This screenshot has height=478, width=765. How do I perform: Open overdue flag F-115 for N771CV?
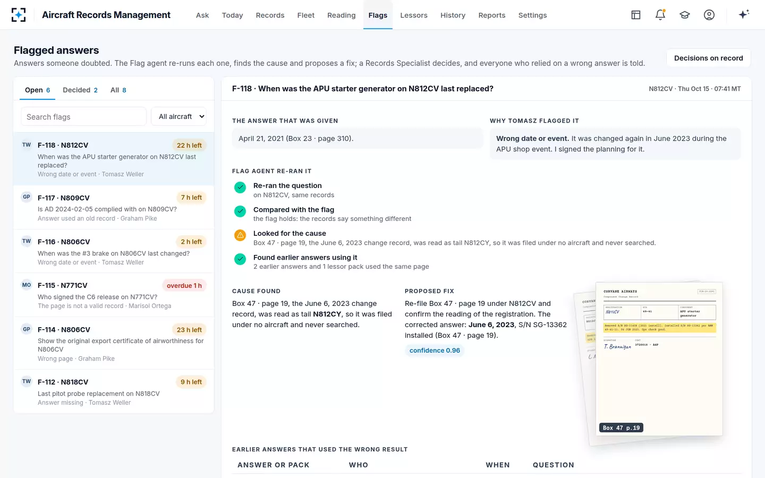114,295
